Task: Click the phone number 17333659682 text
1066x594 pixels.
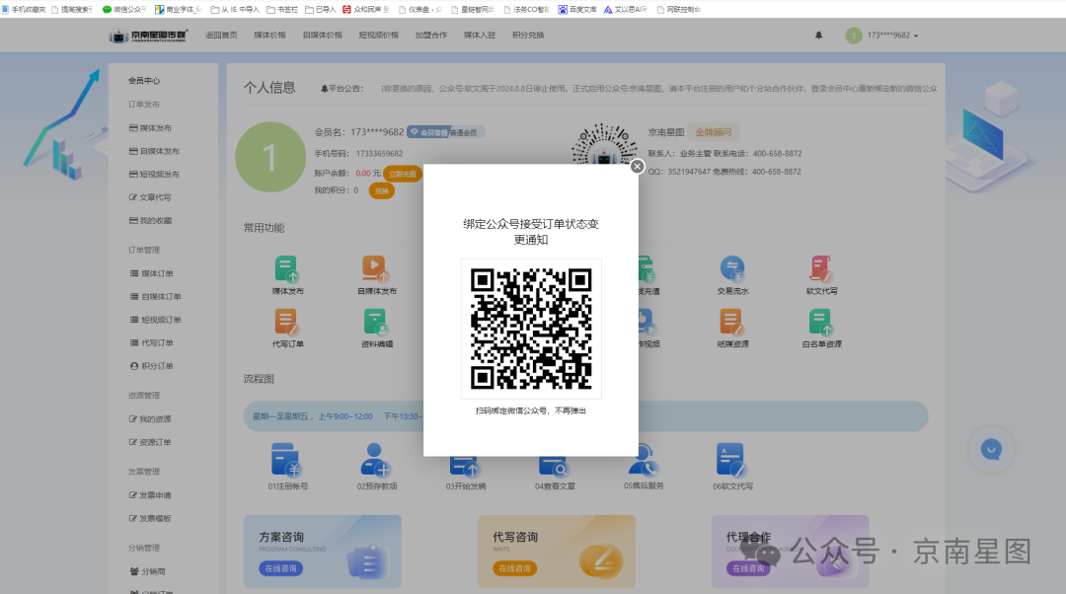Action: (379, 154)
